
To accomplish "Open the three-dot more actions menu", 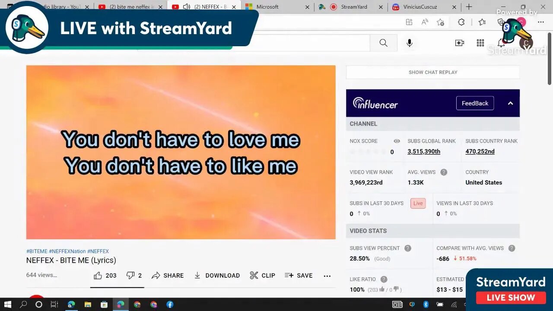I will click(x=327, y=276).
